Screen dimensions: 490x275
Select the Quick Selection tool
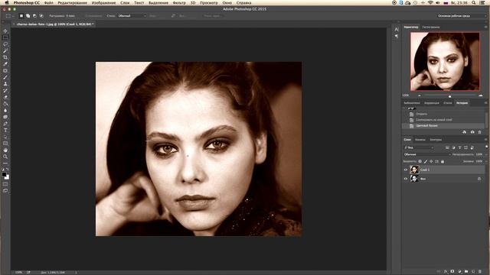pos(5,51)
